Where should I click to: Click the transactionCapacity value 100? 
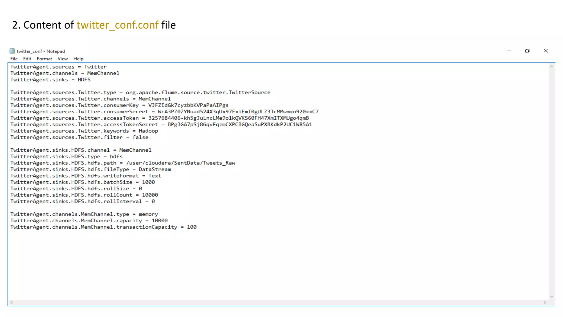pos(192,227)
